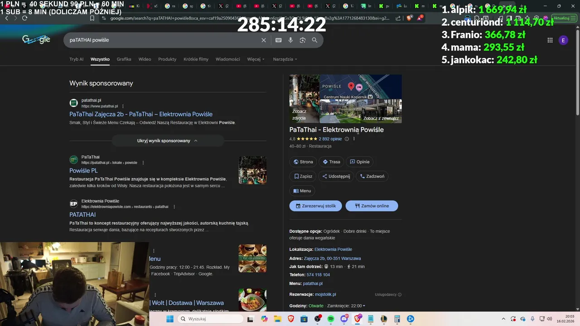The width and height of the screenshot is (580, 326).
Task: Switch to the Wideo tab
Action: 145,59
